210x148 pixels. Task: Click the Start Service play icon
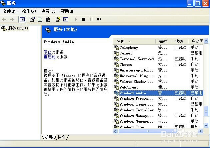76,19
